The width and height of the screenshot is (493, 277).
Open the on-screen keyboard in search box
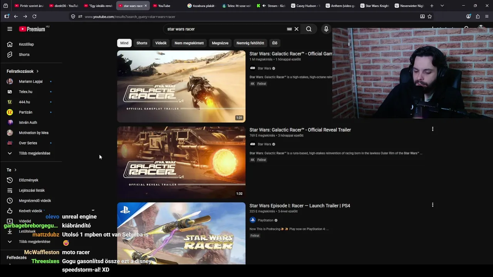(x=289, y=29)
